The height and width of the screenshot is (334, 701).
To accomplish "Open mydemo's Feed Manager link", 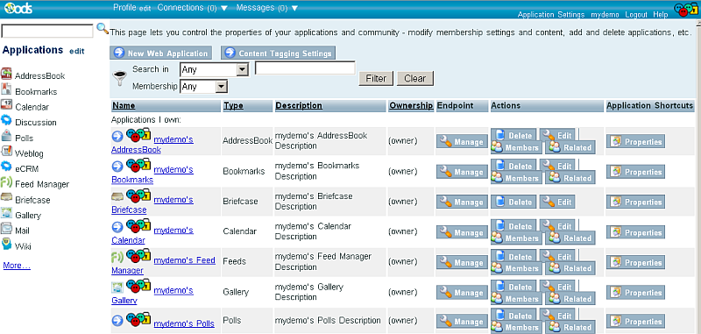I will (163, 265).
